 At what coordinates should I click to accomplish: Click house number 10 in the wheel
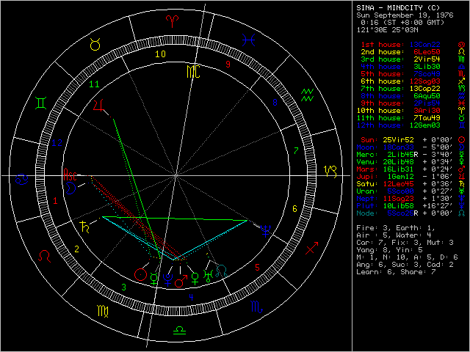tap(160, 54)
